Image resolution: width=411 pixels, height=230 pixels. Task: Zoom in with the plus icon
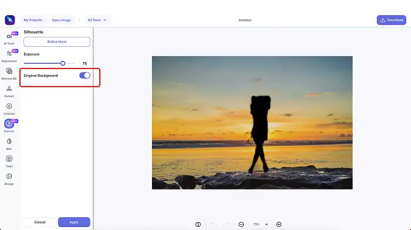tap(279, 224)
